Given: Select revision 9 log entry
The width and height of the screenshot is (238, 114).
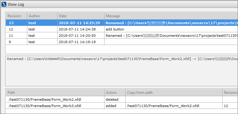Looking at the screenshot, I should (x=122, y=42).
